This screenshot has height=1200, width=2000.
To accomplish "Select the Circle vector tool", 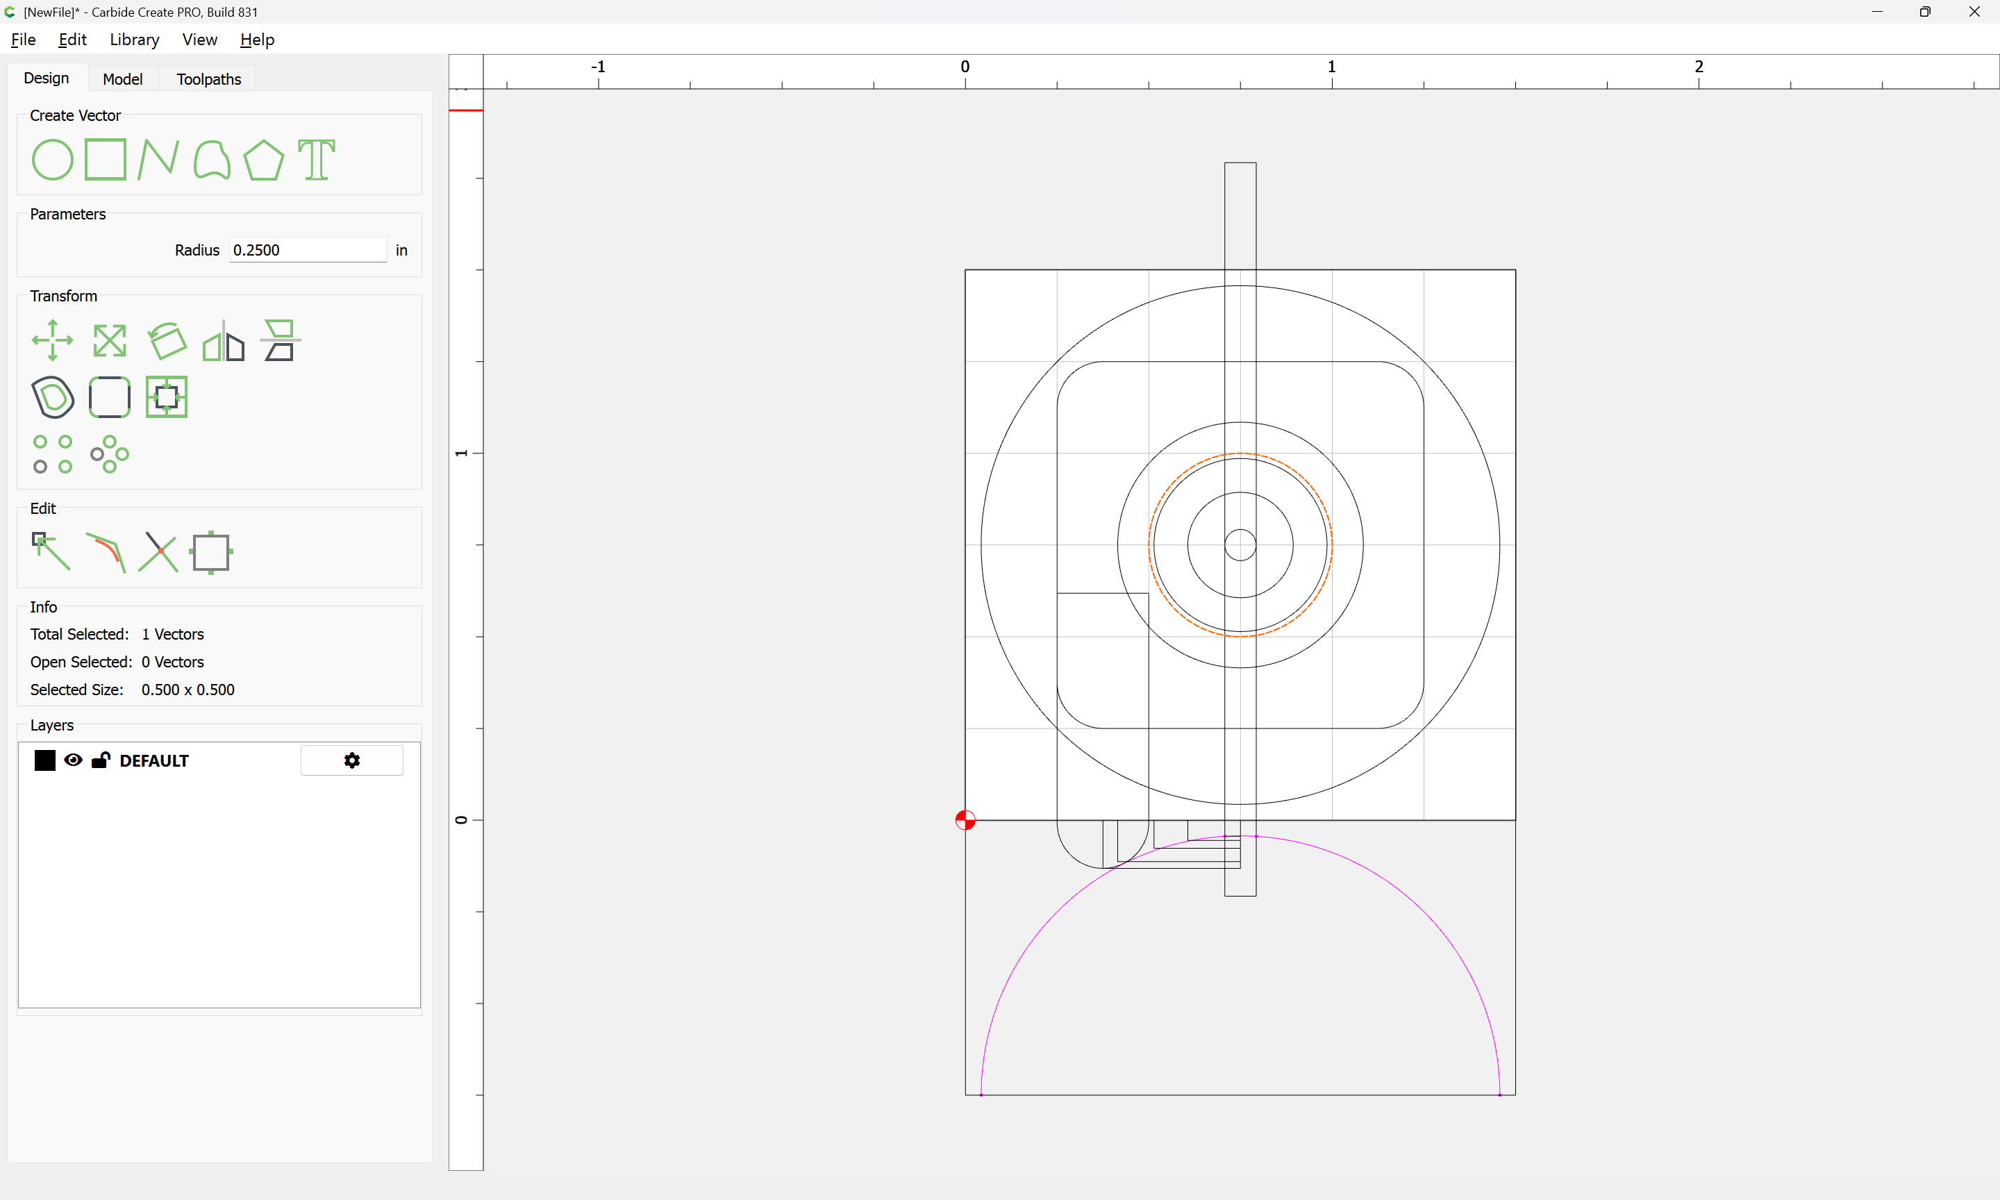I will click(x=53, y=159).
